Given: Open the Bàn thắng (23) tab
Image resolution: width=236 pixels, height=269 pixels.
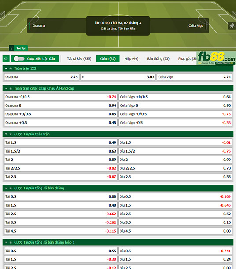Looking at the screenshot, I should pyautogui.click(x=158, y=59).
